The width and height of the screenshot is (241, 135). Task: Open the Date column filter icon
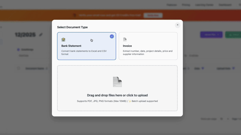[203, 69]
